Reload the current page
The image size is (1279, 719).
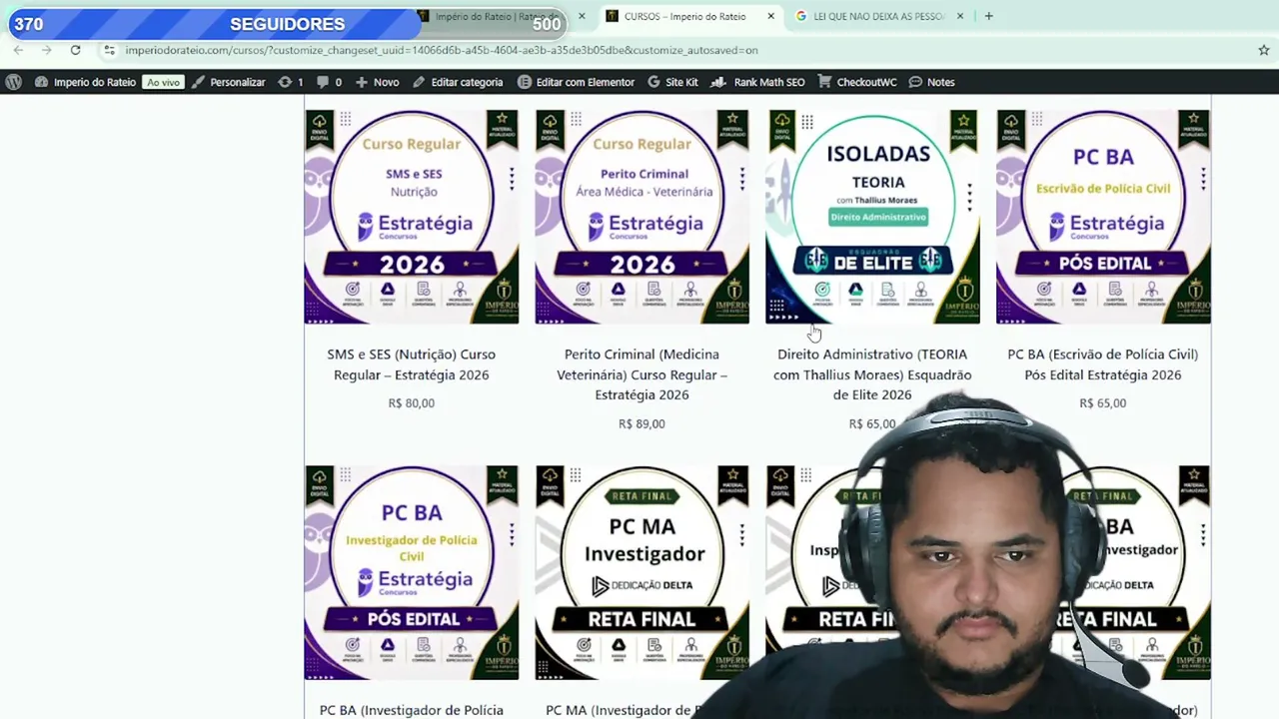click(x=75, y=50)
